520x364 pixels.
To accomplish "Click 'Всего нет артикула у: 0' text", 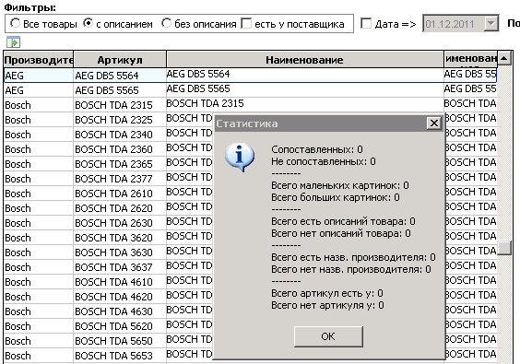I will click(x=327, y=305).
